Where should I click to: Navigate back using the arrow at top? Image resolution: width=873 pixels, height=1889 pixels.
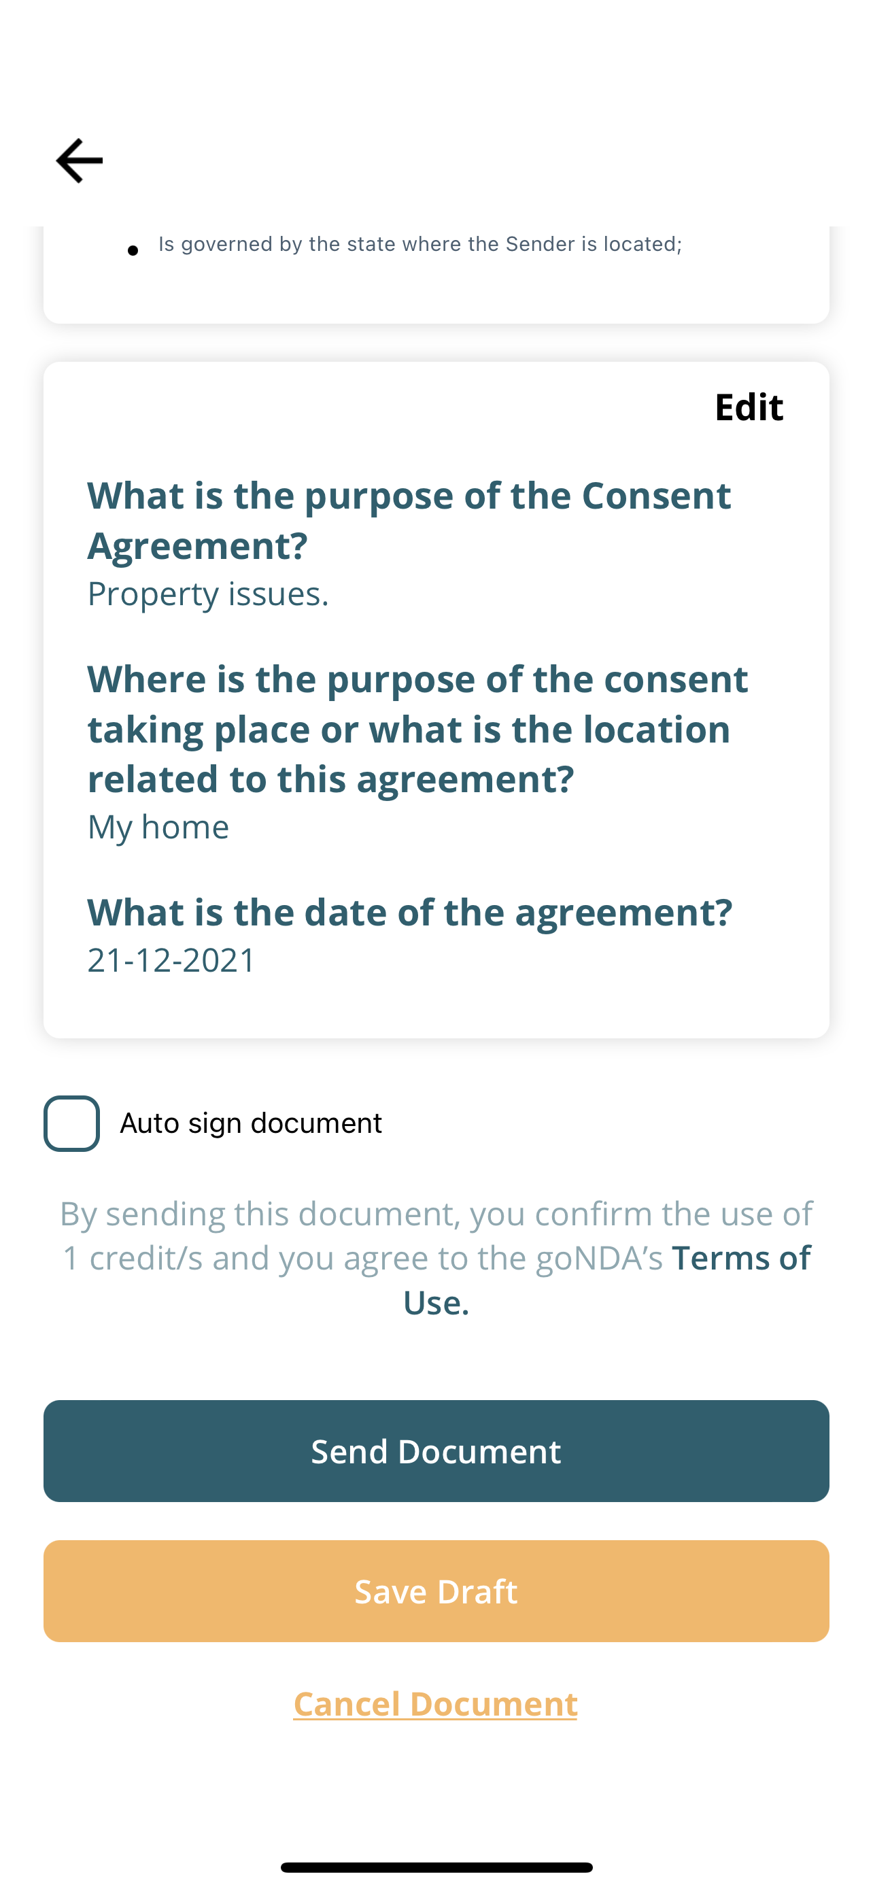click(78, 159)
